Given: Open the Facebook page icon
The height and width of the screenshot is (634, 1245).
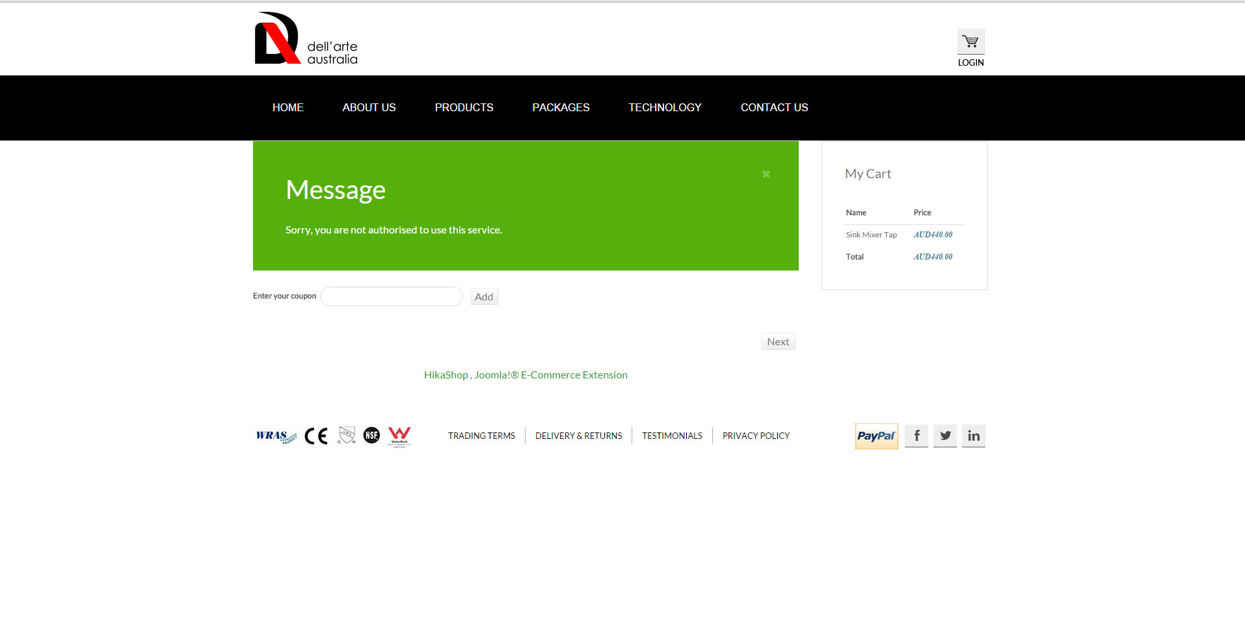Looking at the screenshot, I should [917, 436].
